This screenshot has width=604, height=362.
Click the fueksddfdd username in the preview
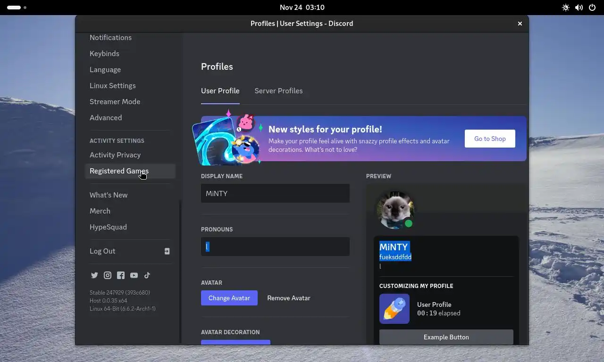pyautogui.click(x=395, y=257)
